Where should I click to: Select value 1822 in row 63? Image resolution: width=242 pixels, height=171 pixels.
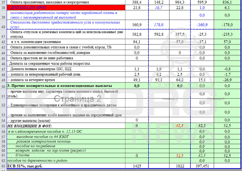tap(180, 166)
